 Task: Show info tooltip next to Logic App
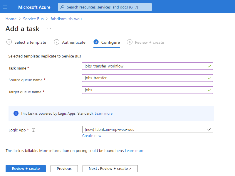click(x=33, y=130)
